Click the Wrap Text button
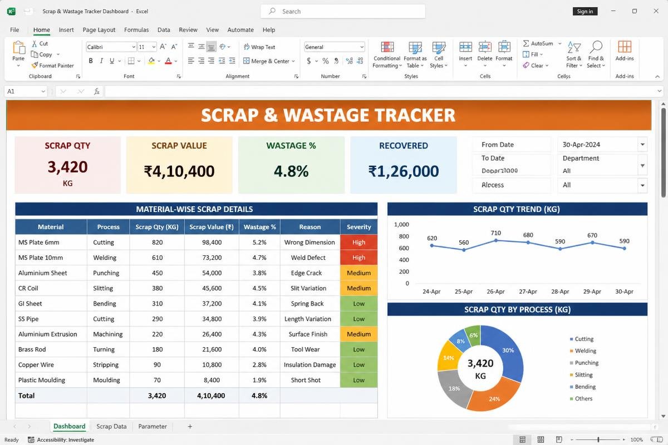 (x=259, y=47)
